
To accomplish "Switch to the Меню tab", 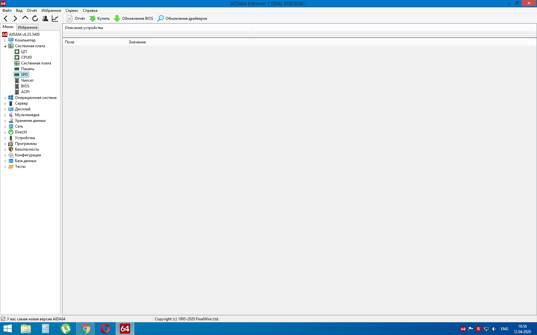I will 8,27.
